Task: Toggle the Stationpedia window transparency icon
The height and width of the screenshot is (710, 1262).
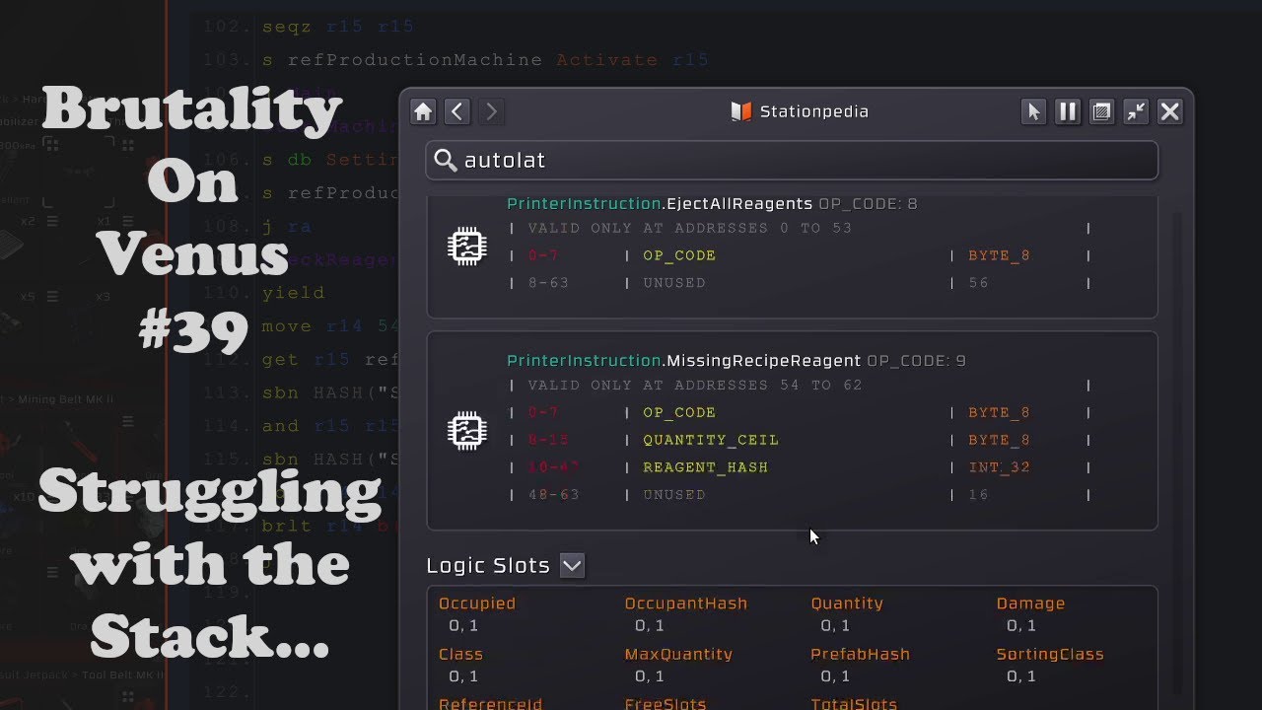Action: click(1102, 111)
